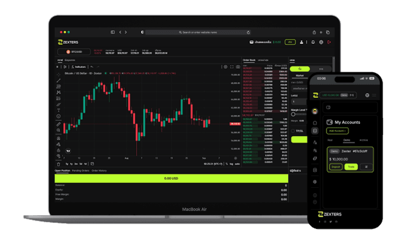Screen dimensions: 419x237
Task: Click the avatar in phone sidebar
Action: [x=315, y=112]
